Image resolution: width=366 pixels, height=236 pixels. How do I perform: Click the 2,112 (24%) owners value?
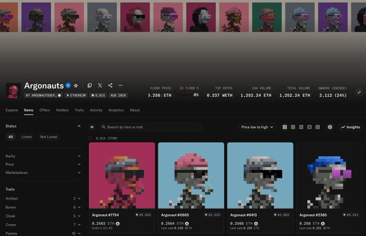(333, 95)
